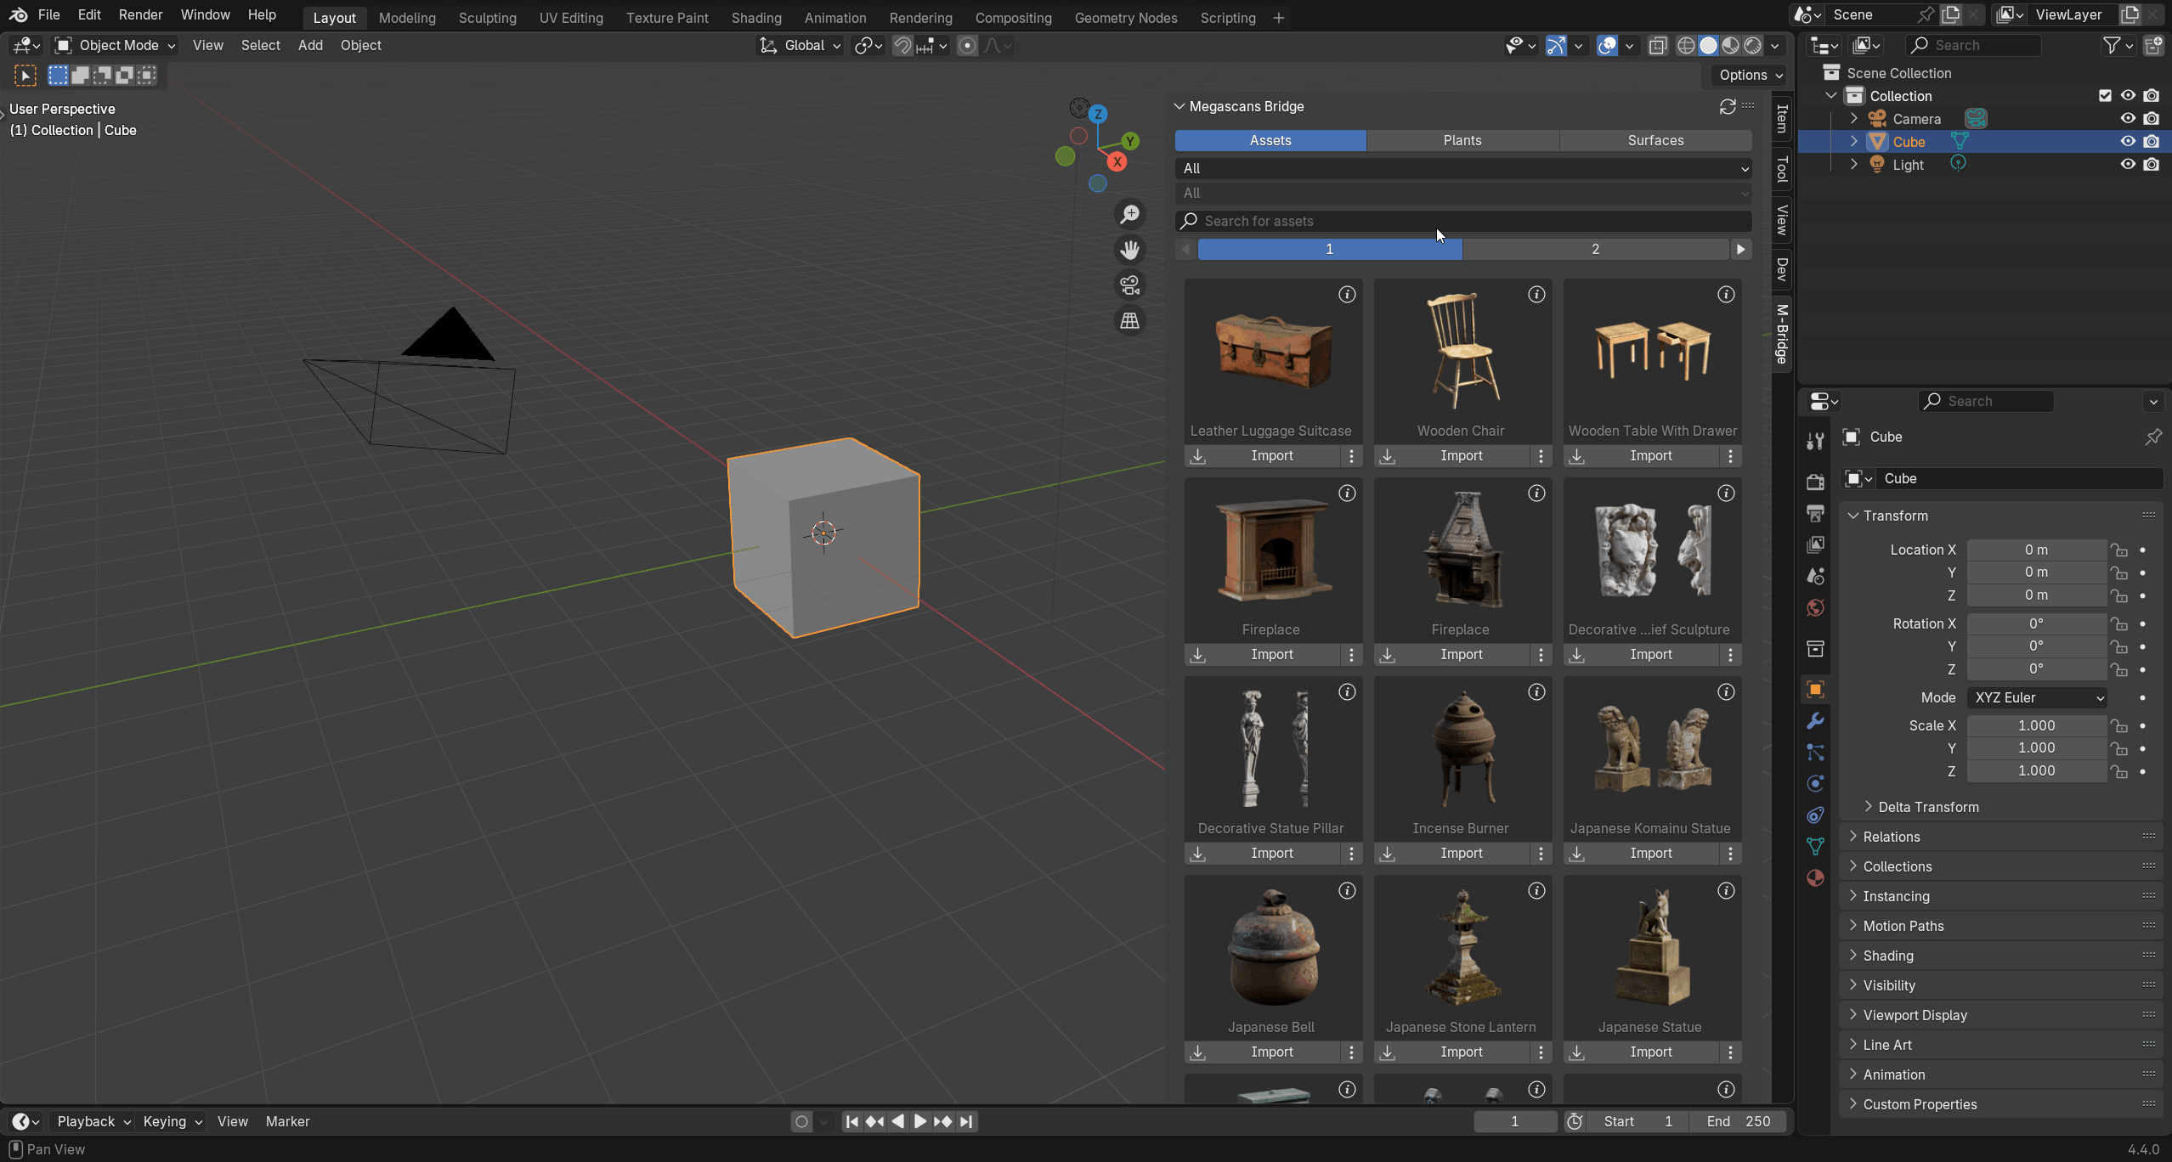2172x1162 pixels.
Task: Refresh the Megascans Bridge panel
Action: point(1727,106)
